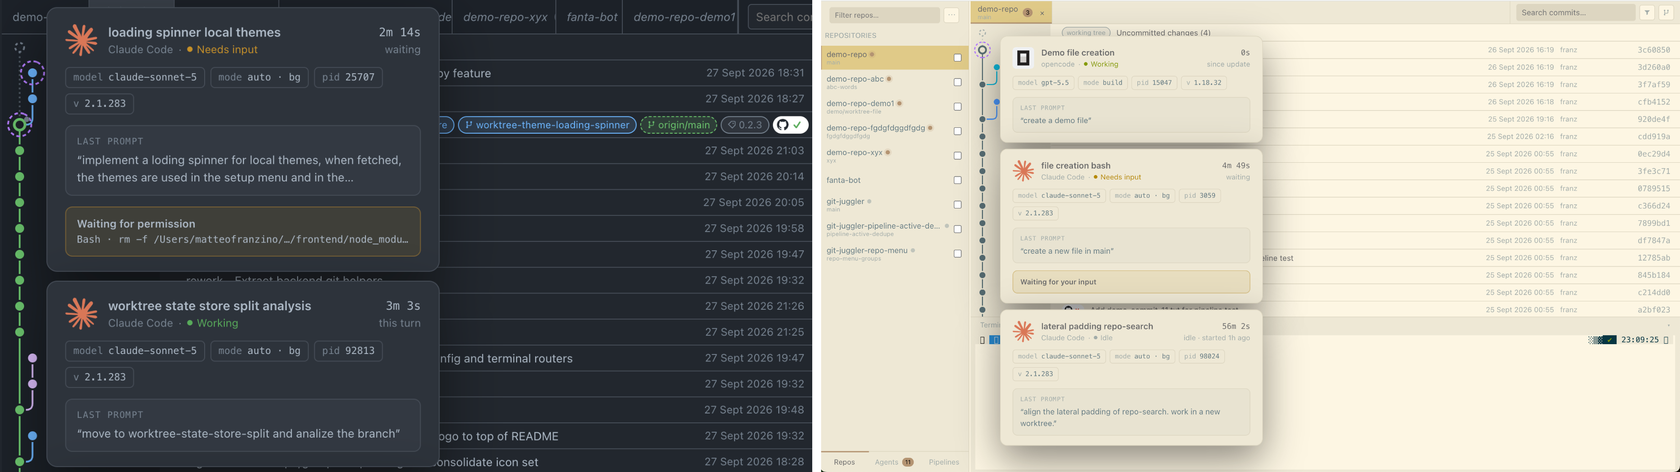Check the git-juggler-repo-menu checkbox
This screenshot has height=472, width=1680.
click(957, 254)
